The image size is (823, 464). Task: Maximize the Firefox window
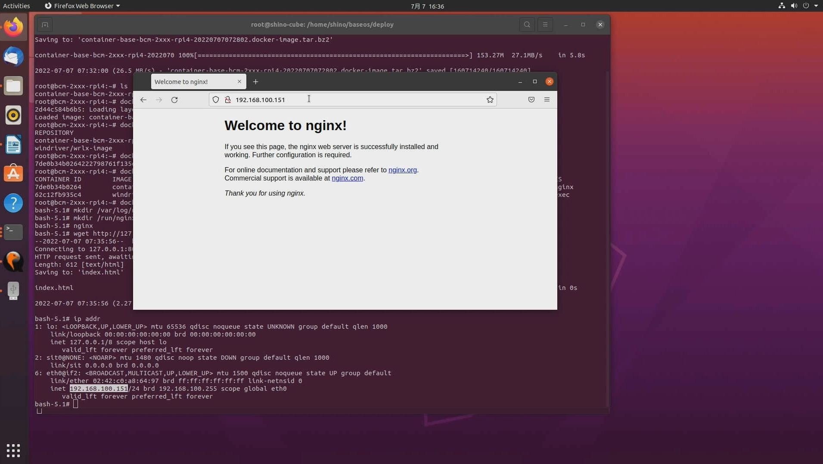[535, 81]
